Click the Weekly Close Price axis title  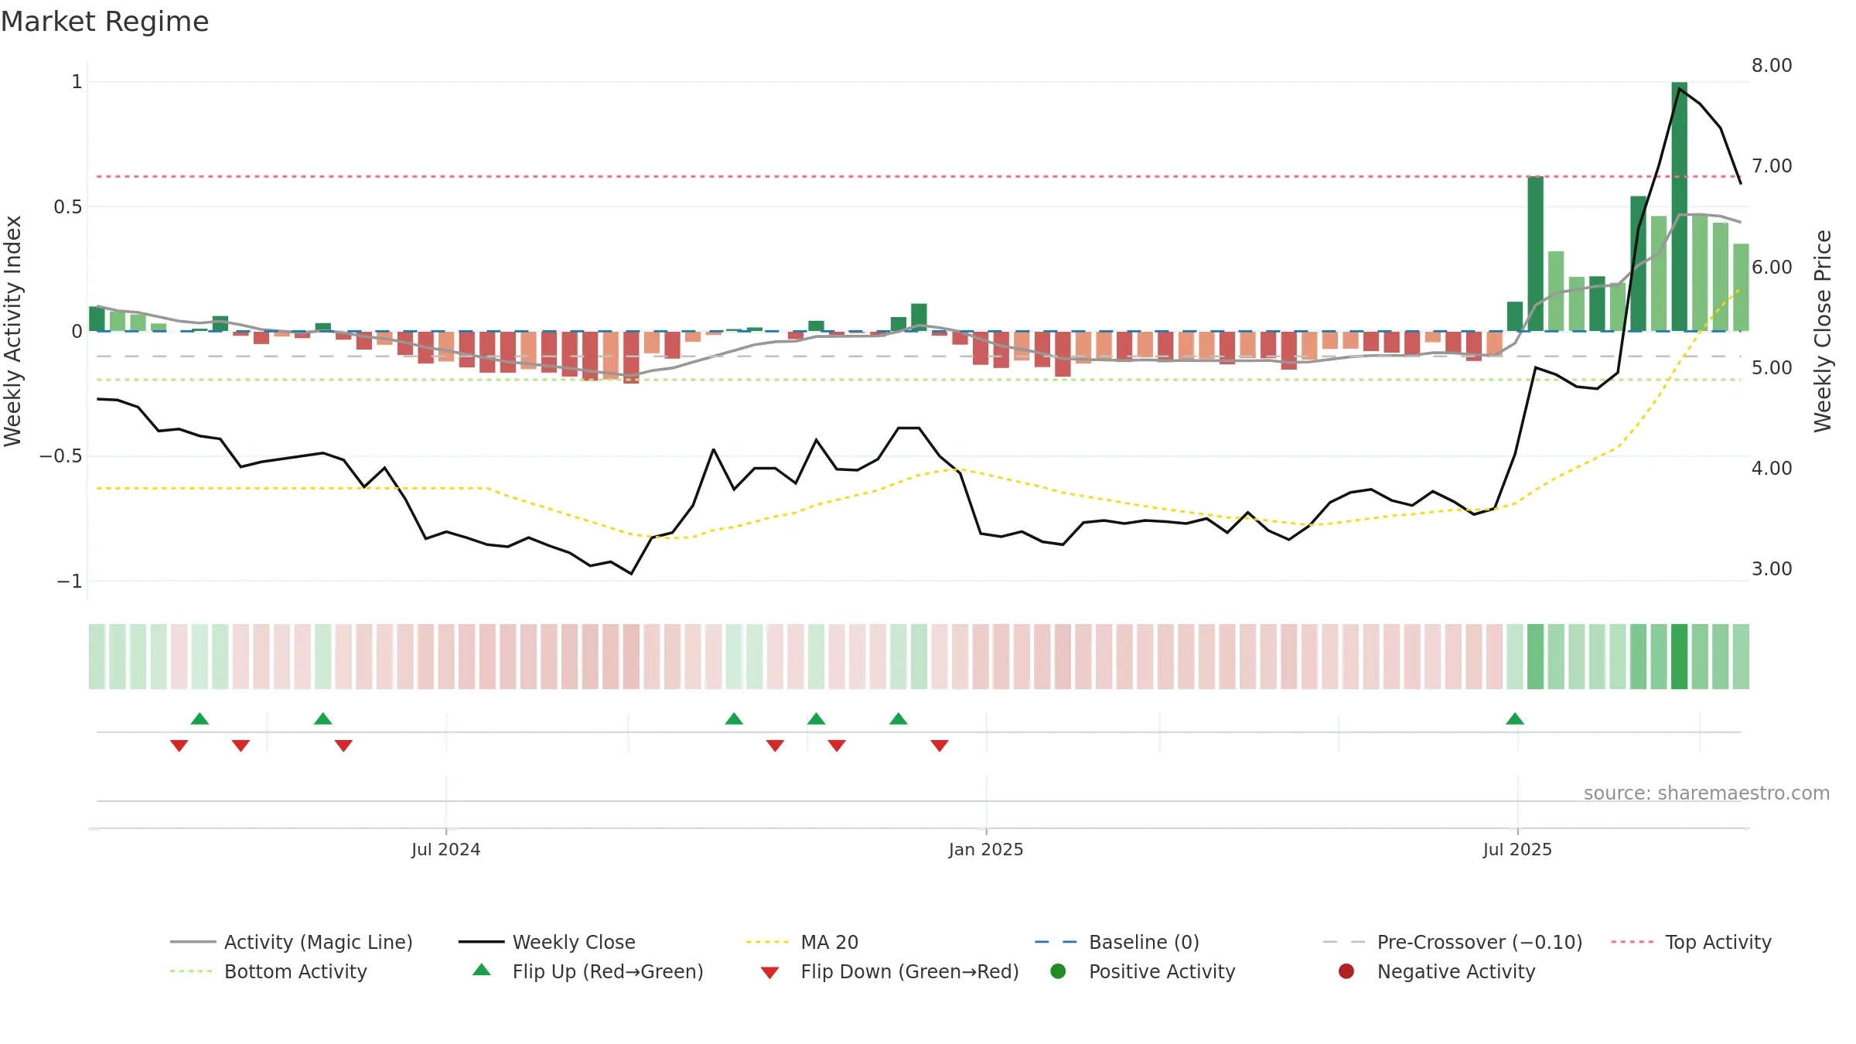coord(1823,331)
